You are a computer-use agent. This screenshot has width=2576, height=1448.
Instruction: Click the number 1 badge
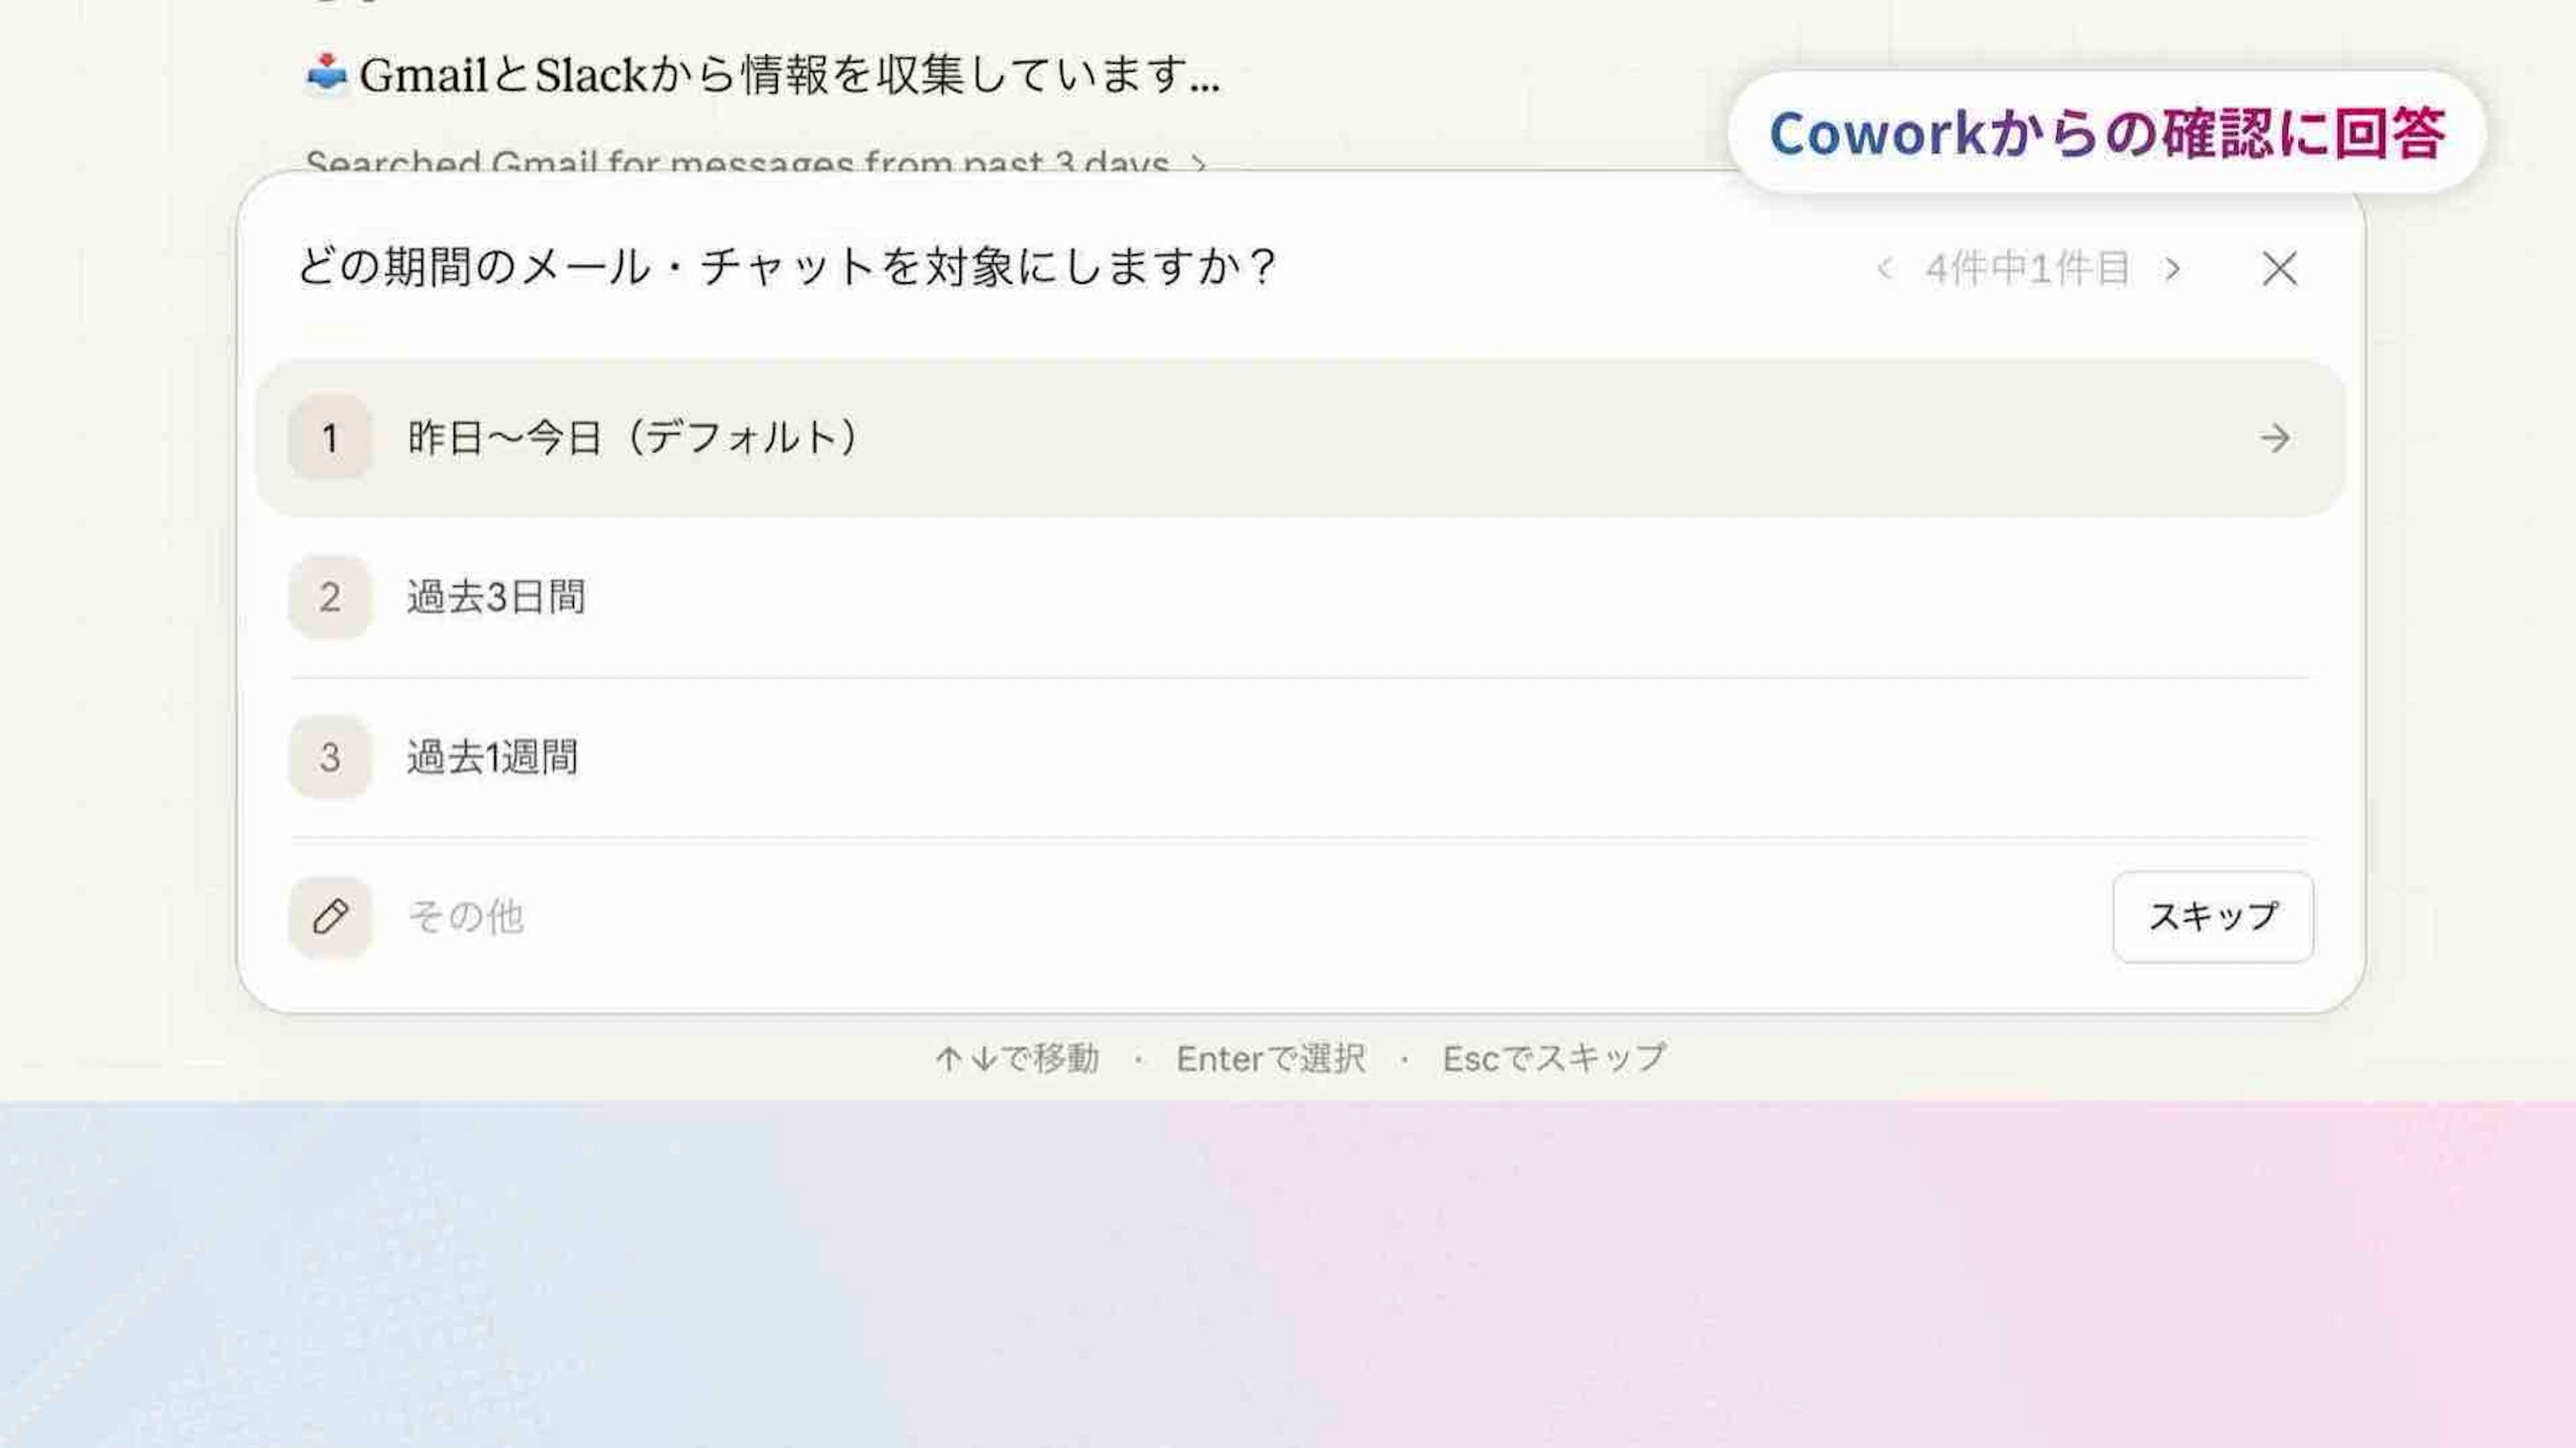pos(330,438)
